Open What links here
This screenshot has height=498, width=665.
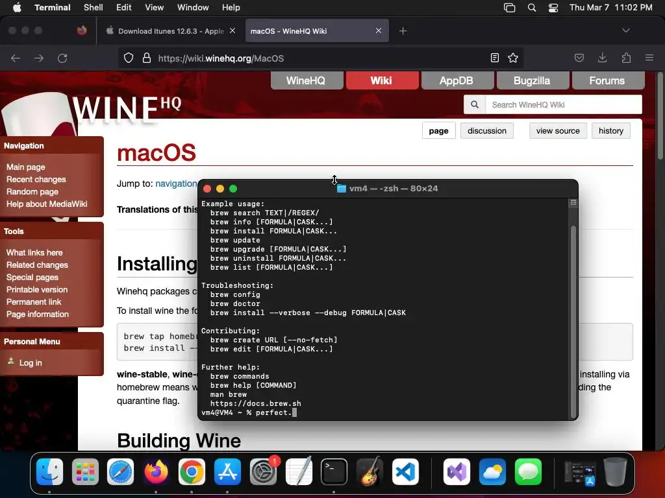[x=34, y=252]
